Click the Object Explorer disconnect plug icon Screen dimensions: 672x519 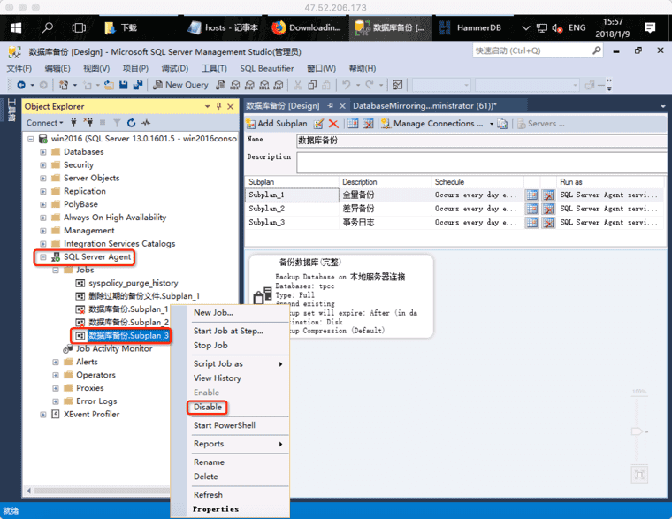pyautogui.click(x=88, y=123)
